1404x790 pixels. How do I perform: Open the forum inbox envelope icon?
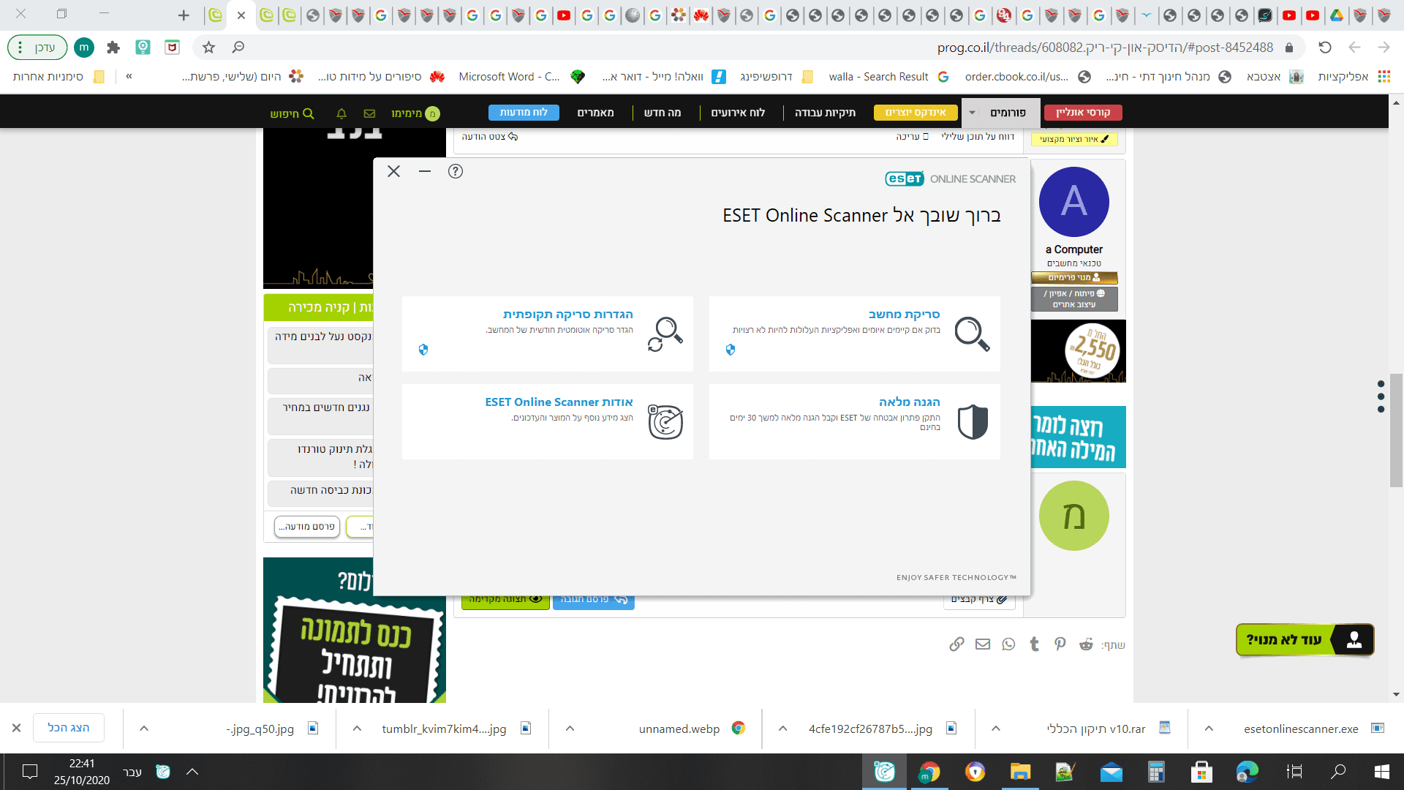tap(369, 113)
